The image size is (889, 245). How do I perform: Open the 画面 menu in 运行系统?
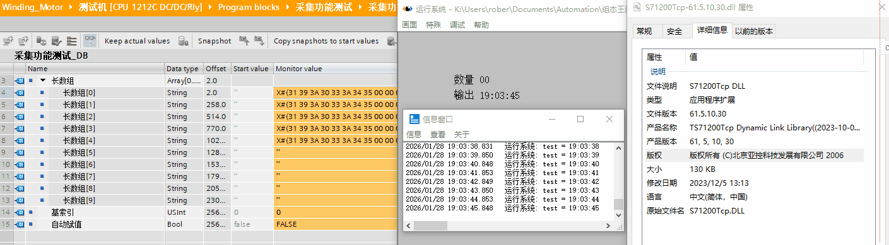pyautogui.click(x=409, y=25)
